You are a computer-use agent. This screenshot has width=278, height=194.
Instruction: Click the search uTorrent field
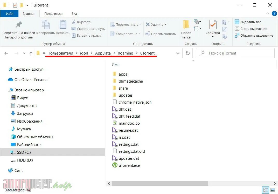click(235, 53)
